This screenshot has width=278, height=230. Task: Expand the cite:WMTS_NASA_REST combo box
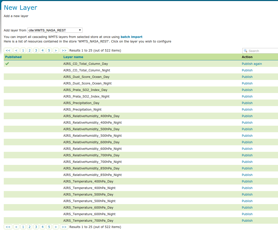(x=80, y=30)
